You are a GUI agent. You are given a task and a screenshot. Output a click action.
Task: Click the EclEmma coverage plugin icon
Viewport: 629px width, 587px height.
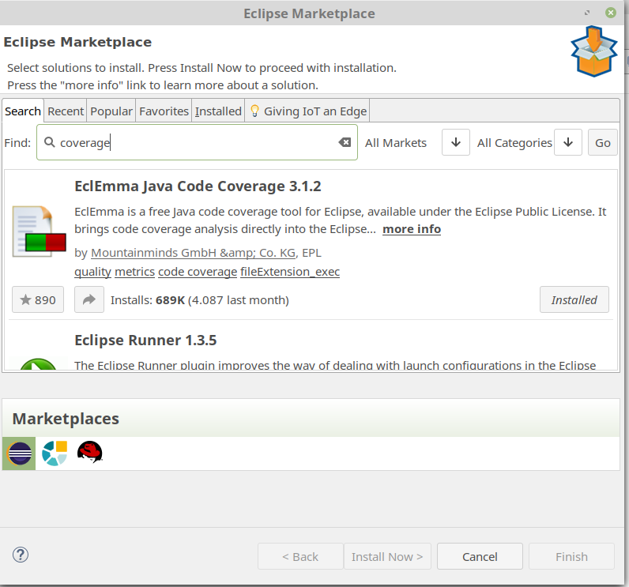point(39,231)
